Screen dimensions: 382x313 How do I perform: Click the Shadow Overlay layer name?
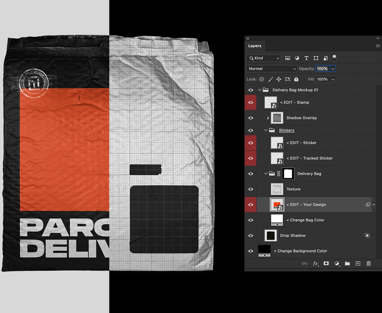[x=302, y=118]
